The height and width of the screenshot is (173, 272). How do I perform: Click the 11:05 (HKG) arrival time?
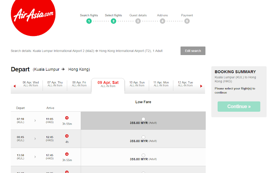(50, 121)
